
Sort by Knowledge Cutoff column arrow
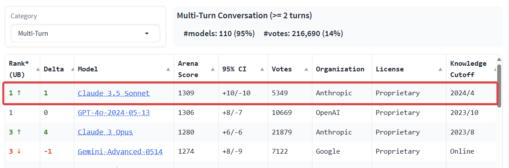point(495,69)
